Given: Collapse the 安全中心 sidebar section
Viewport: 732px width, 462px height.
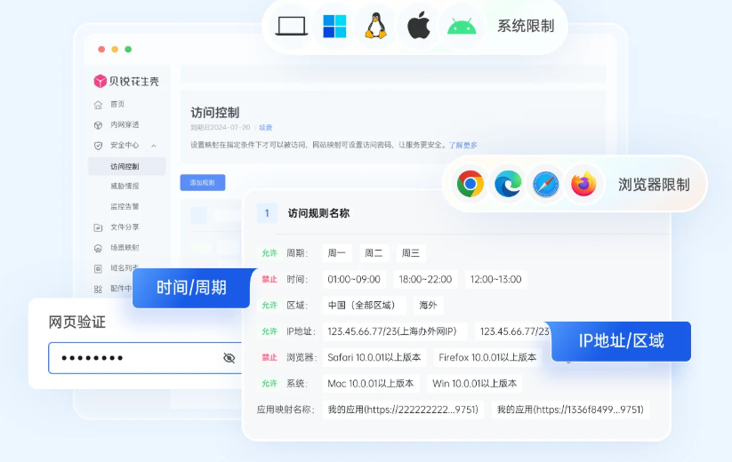Looking at the screenshot, I should coord(153,146).
